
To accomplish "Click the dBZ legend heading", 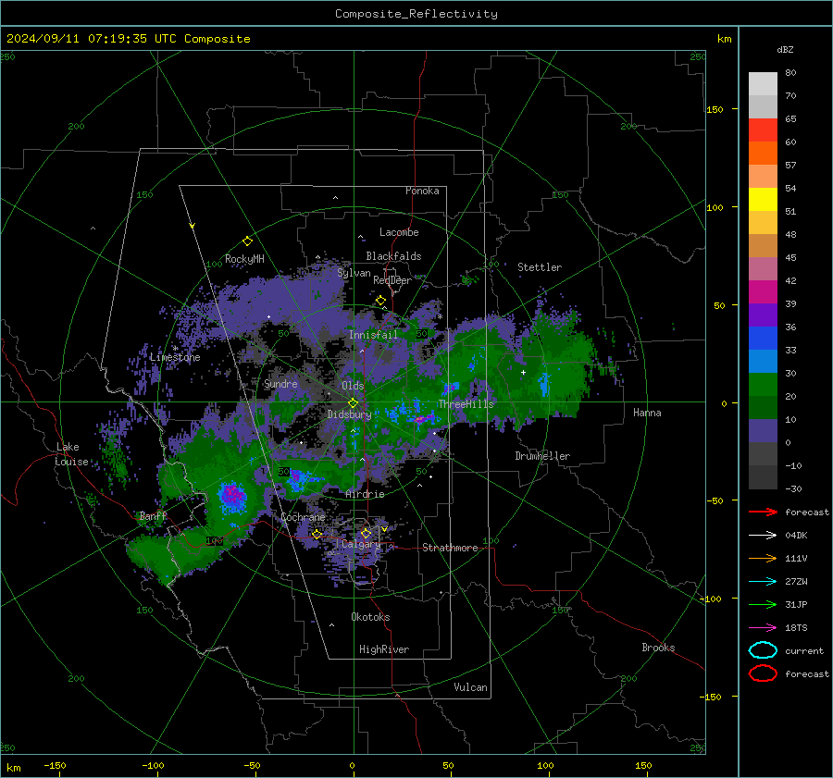I will click(x=785, y=49).
